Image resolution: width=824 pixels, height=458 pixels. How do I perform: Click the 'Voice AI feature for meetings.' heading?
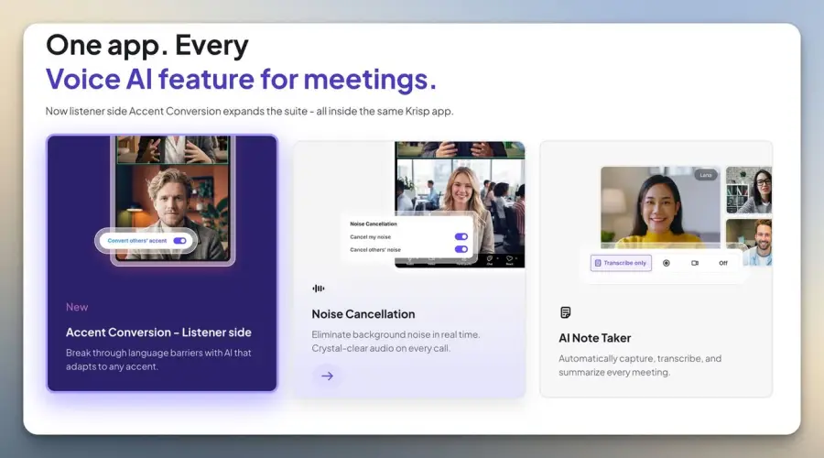pos(241,79)
